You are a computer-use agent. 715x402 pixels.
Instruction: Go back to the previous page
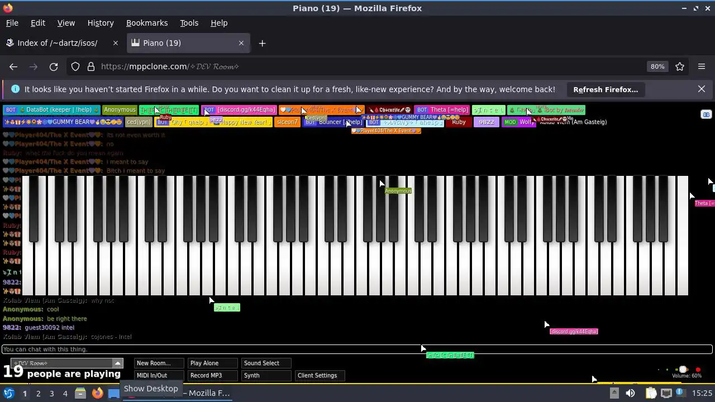coord(13,66)
